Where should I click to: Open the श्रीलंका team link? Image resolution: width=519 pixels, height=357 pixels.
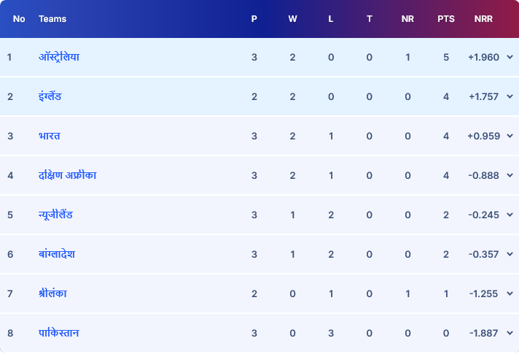pyautogui.click(x=53, y=293)
